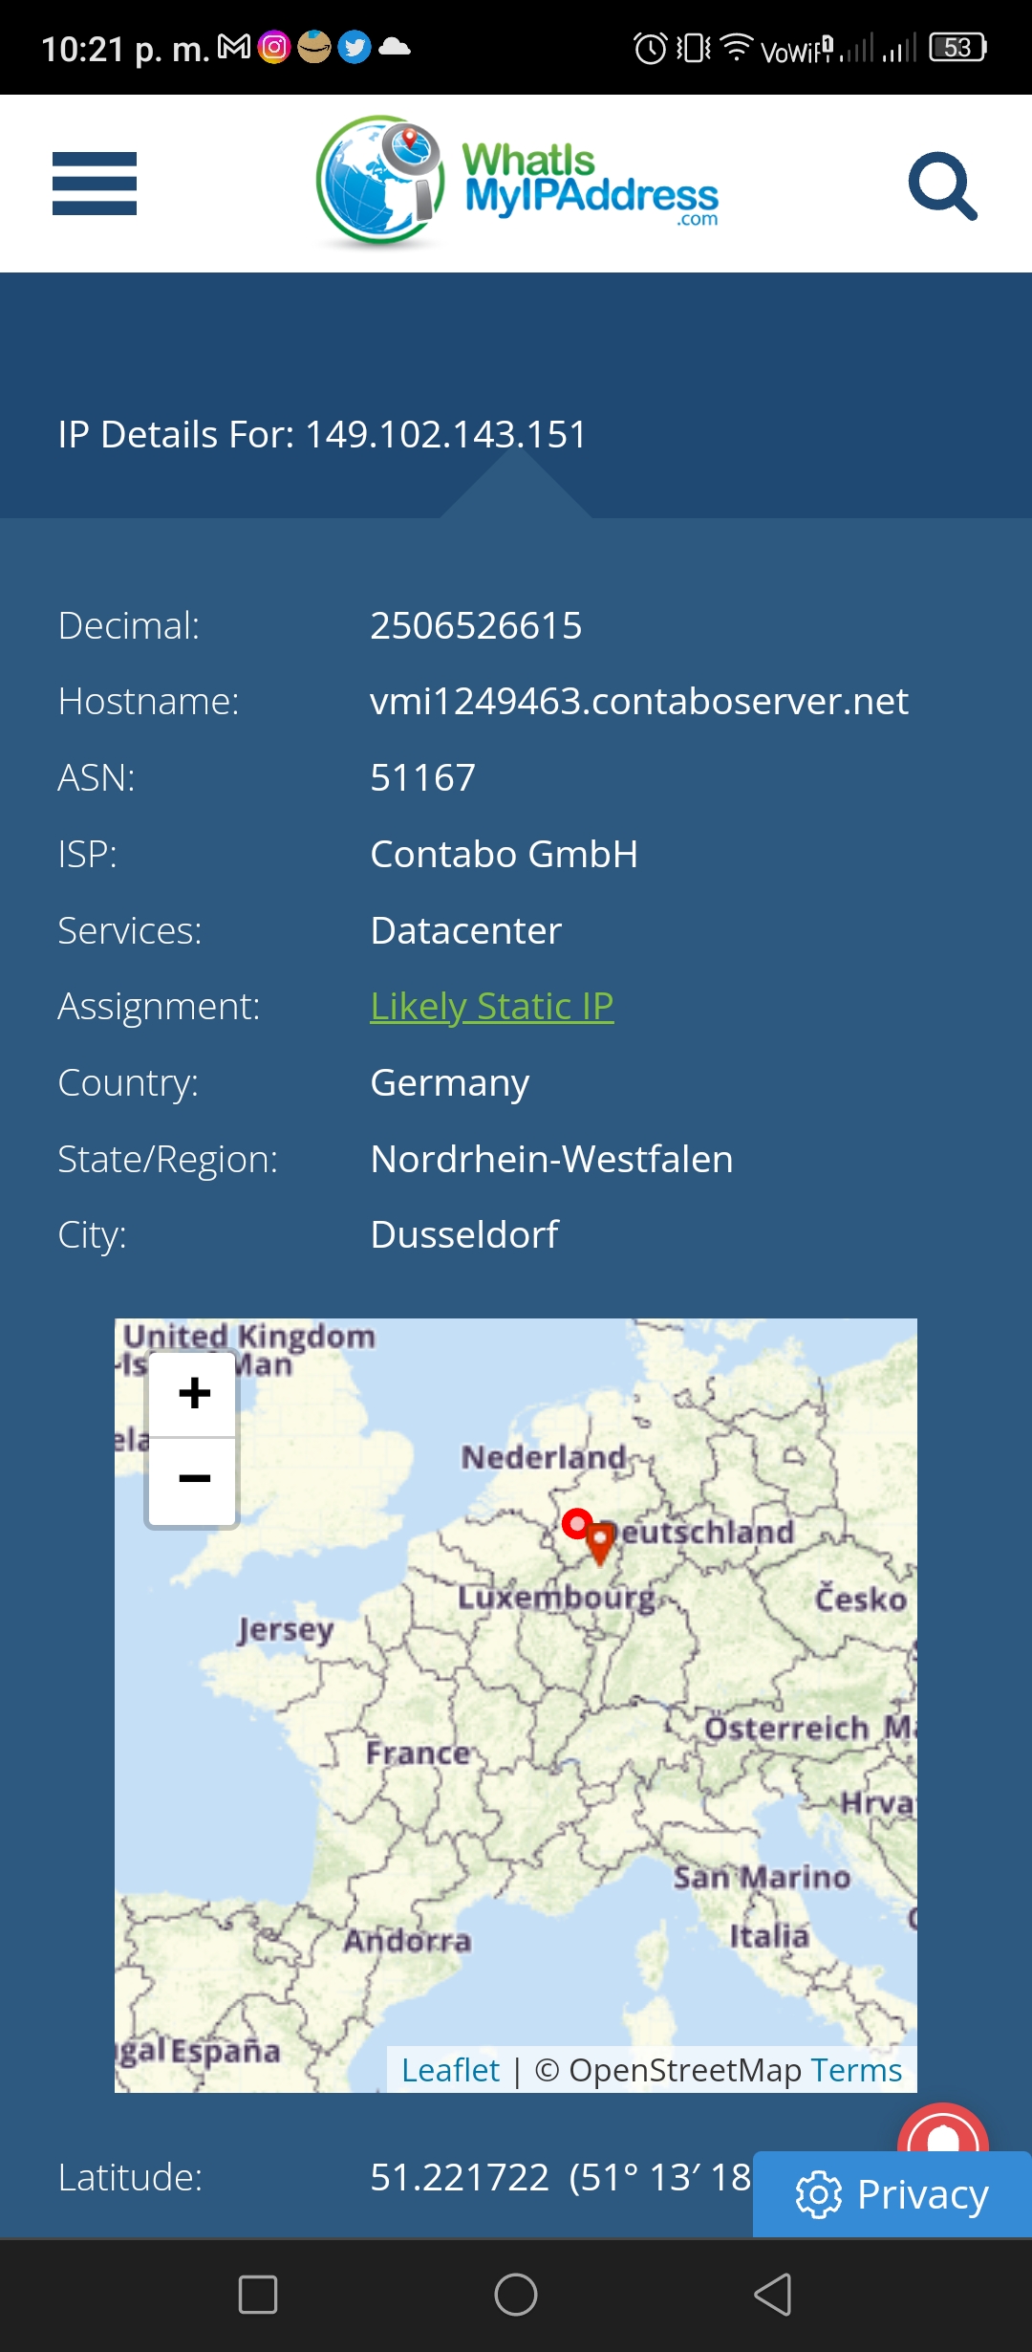1032x2352 pixels.
Task: Tap the Instagram notification icon
Action: click(274, 47)
